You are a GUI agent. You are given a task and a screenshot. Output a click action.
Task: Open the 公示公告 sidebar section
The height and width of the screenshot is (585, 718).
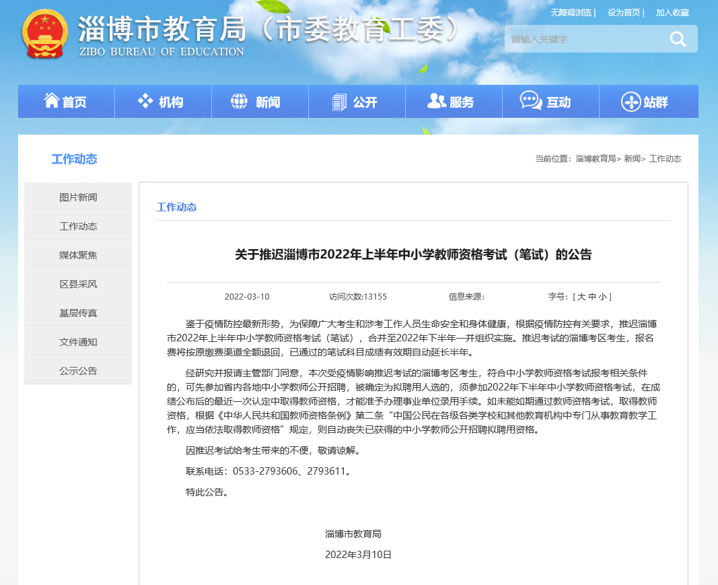tap(78, 371)
